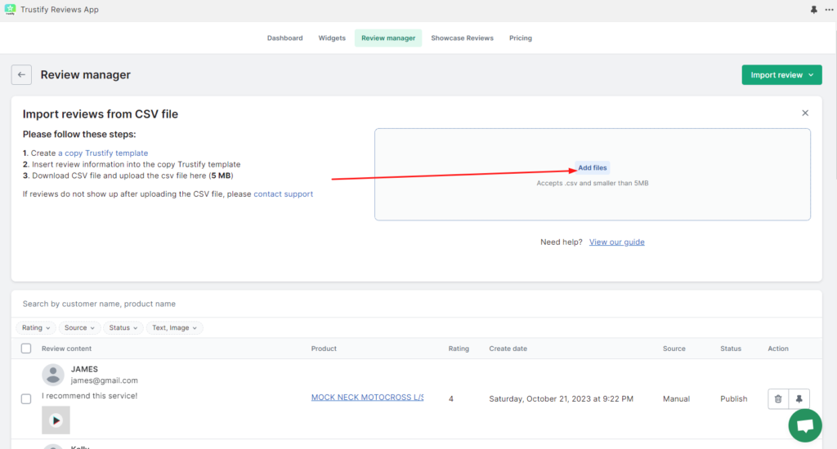The height and width of the screenshot is (449, 837).
Task: Open the Showcase Reviews tab
Action: pos(462,38)
